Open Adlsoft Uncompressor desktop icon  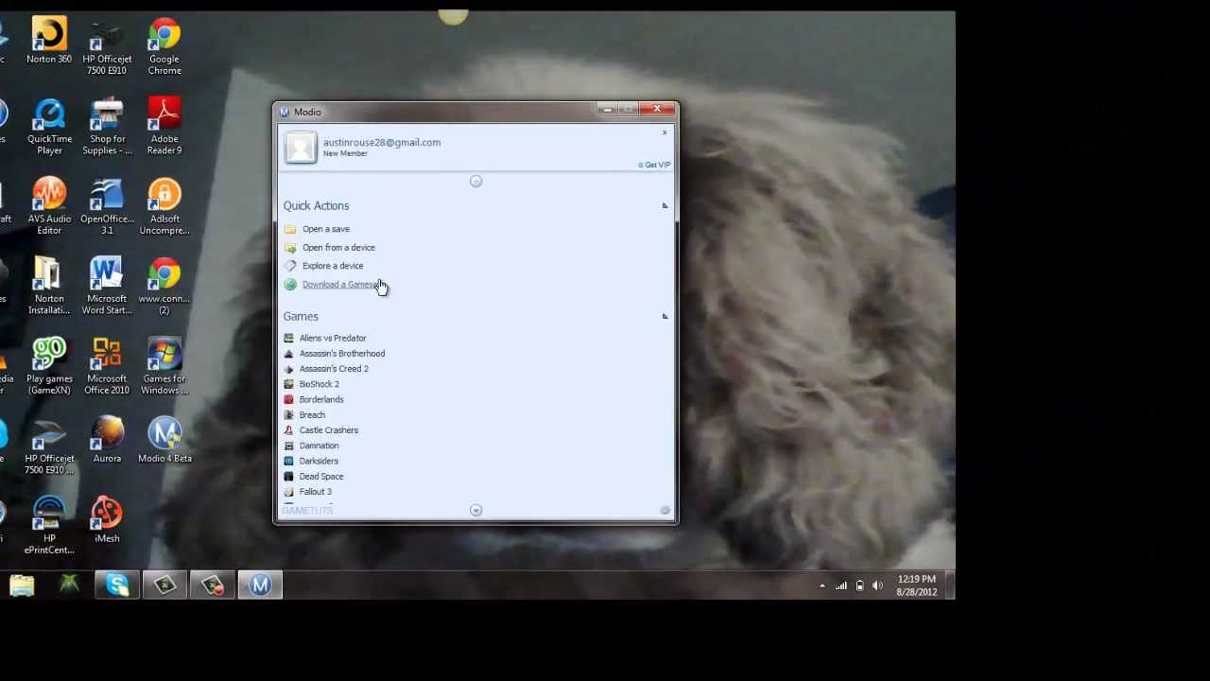pos(164,206)
